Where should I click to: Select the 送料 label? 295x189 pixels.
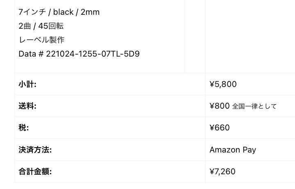pos(27,106)
